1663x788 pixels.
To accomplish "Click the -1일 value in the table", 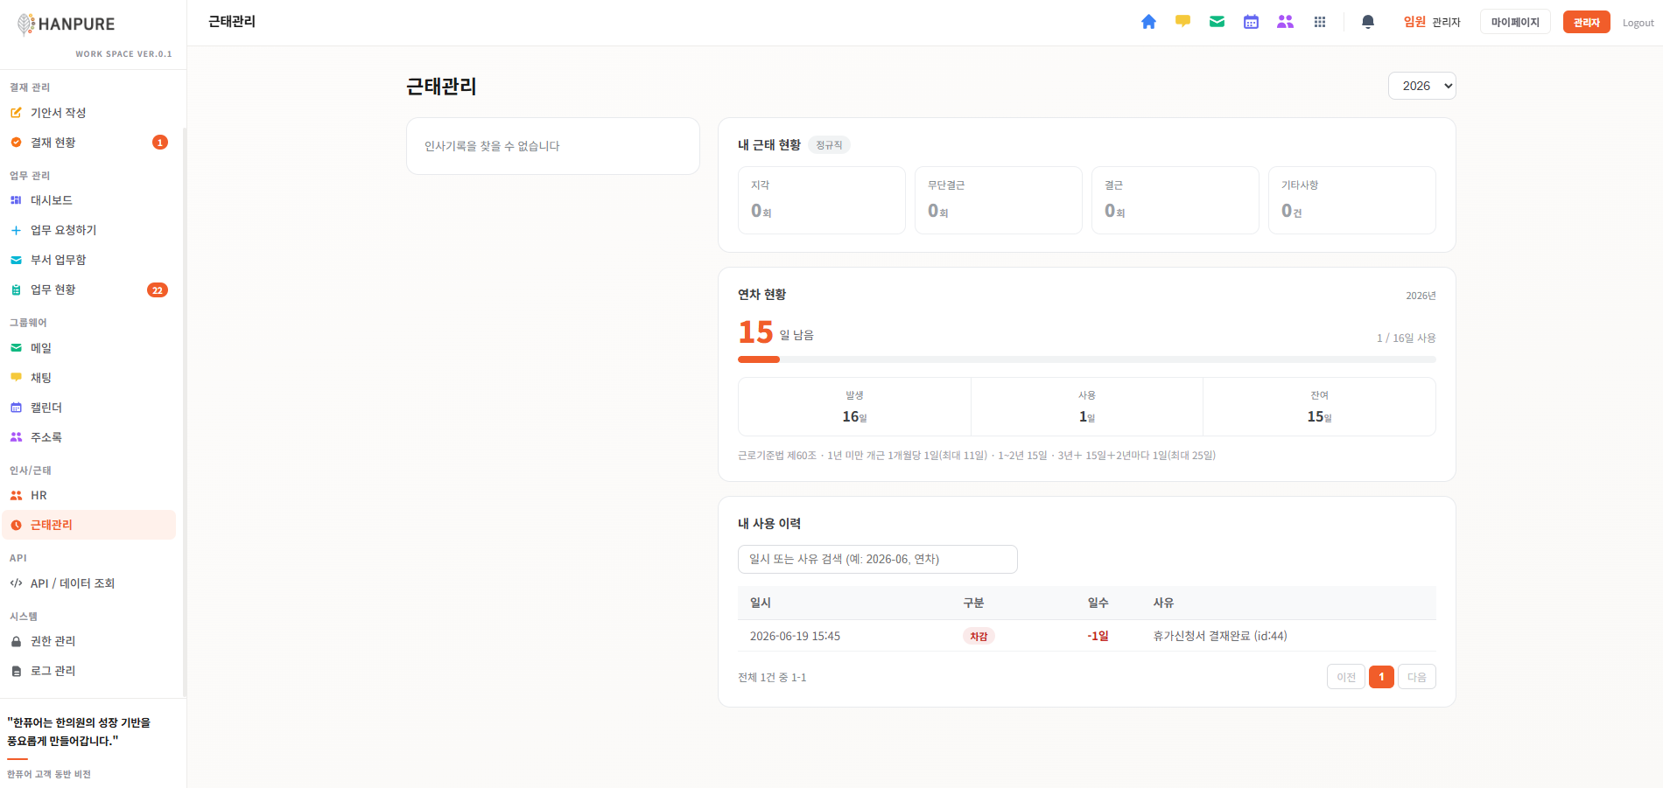I will click(x=1098, y=636).
